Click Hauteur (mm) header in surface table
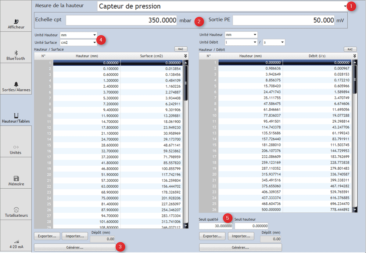The height and width of the screenshot is (253, 366). pyautogui.click(x=87, y=56)
